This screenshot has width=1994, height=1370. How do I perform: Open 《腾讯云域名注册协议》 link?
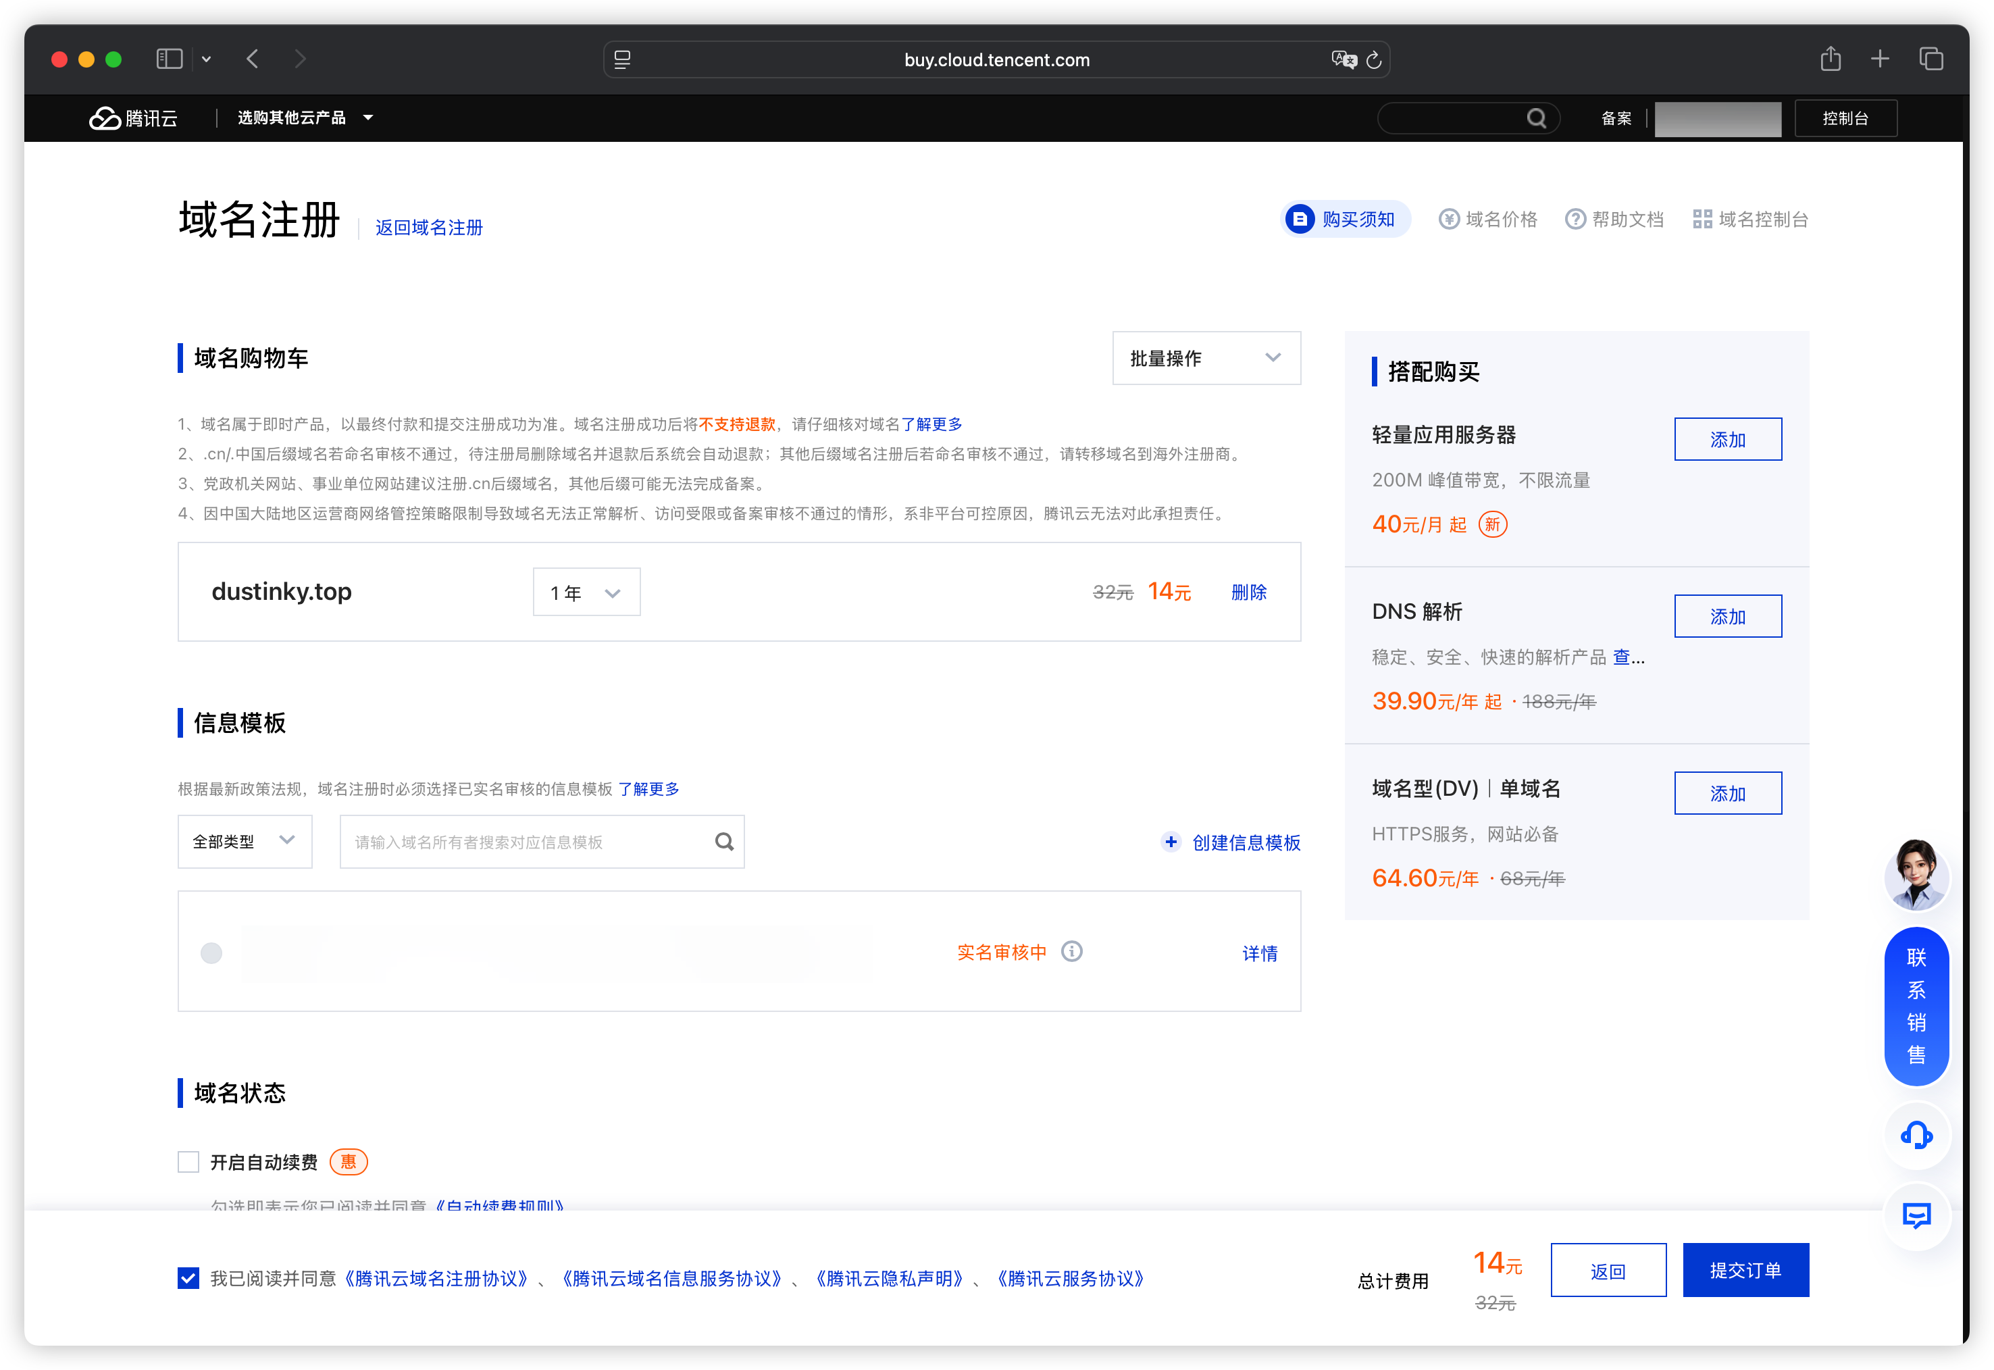point(435,1279)
